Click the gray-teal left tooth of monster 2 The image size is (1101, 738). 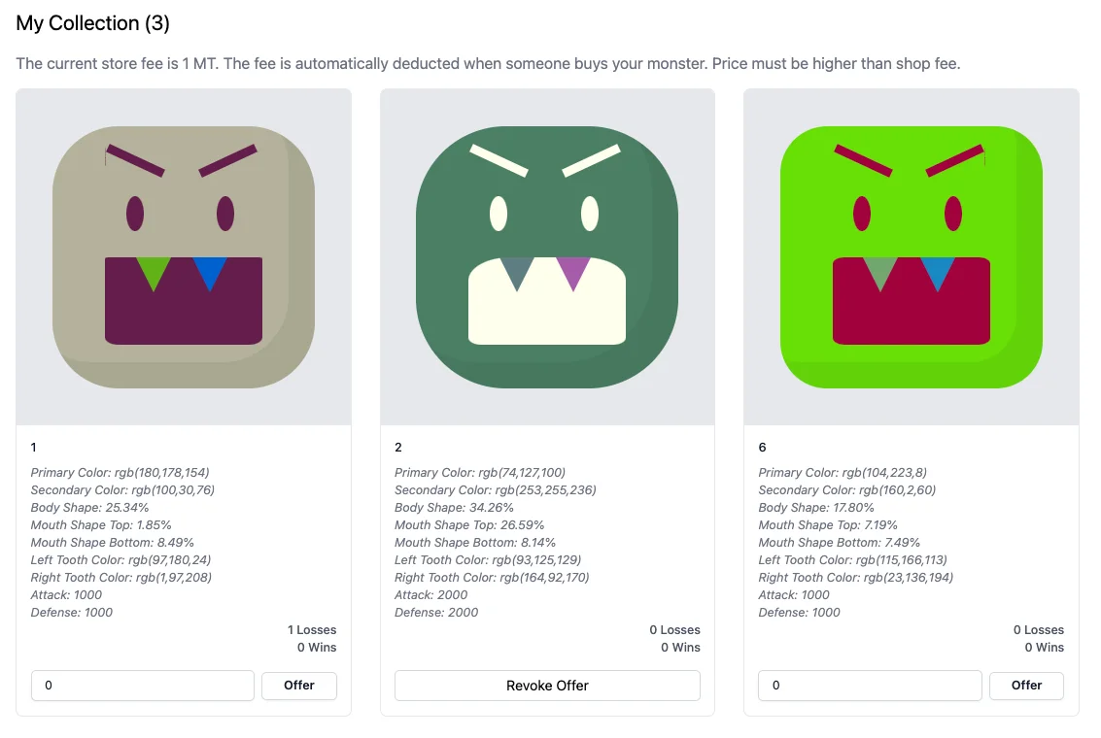pos(517,271)
